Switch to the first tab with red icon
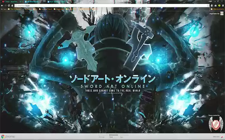 click(x=12, y=2)
